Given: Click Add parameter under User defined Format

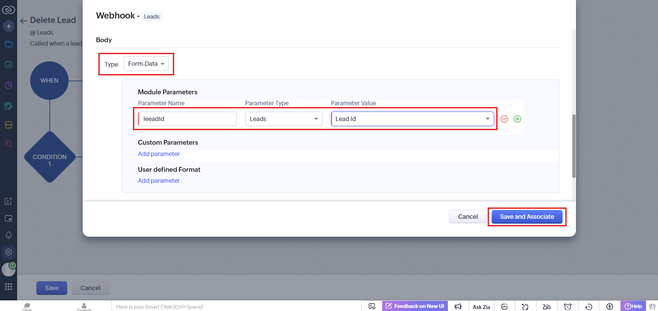Looking at the screenshot, I should [158, 181].
